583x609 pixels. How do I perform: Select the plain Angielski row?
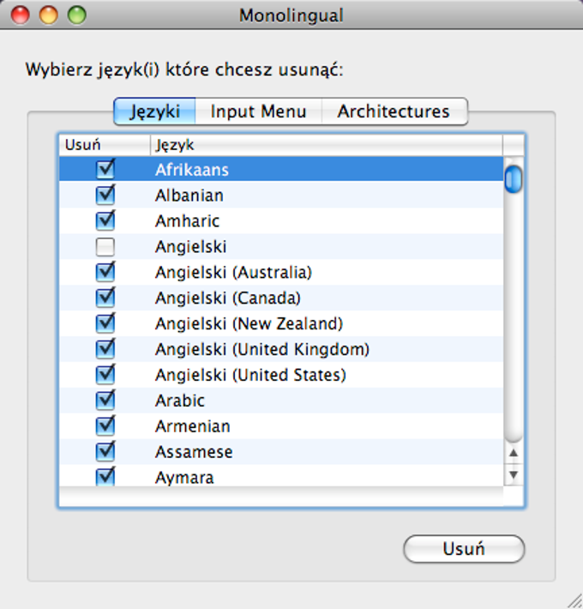(x=281, y=247)
